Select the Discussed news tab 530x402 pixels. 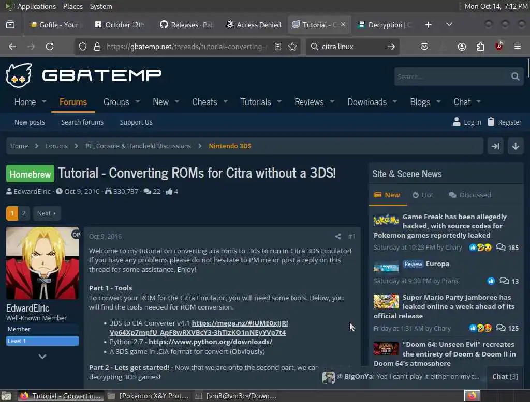(470, 195)
